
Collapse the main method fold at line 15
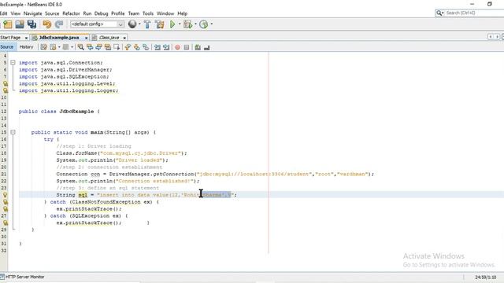click(x=13, y=132)
